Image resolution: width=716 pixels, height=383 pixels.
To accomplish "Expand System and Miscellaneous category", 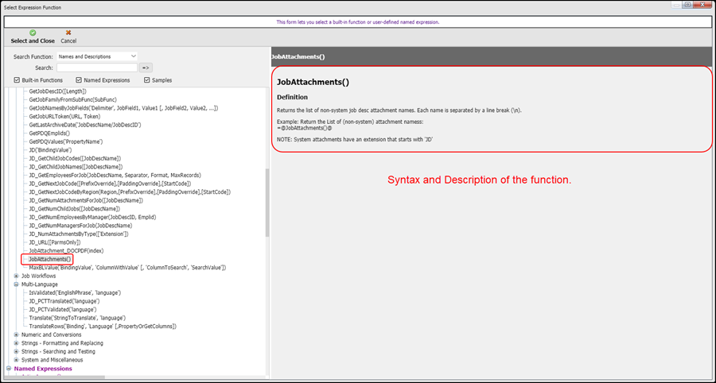I will [x=17, y=360].
